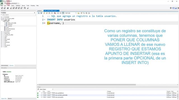
Task: Switch to the Session tab
Action: (x=10, y=99)
